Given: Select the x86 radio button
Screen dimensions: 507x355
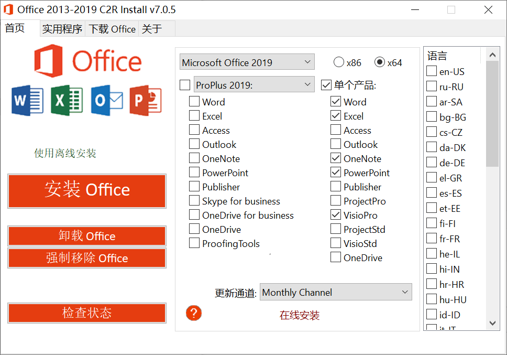Looking at the screenshot, I should [x=338, y=62].
